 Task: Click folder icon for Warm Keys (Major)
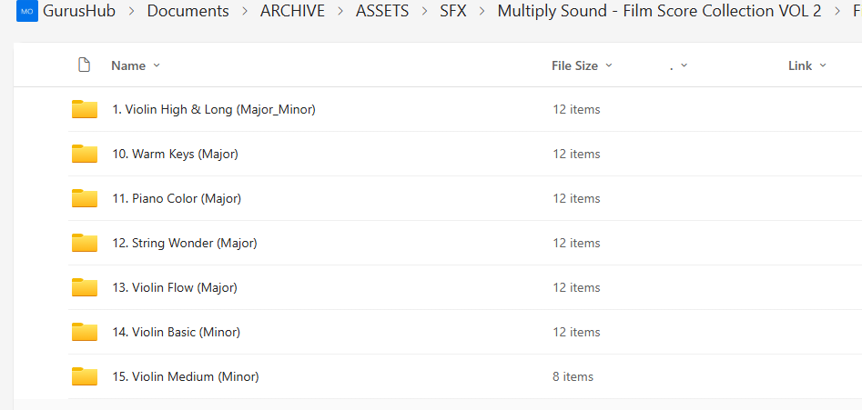(x=85, y=155)
